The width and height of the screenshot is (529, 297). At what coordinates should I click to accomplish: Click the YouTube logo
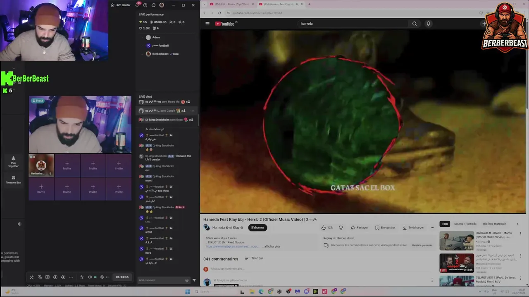[x=225, y=24]
